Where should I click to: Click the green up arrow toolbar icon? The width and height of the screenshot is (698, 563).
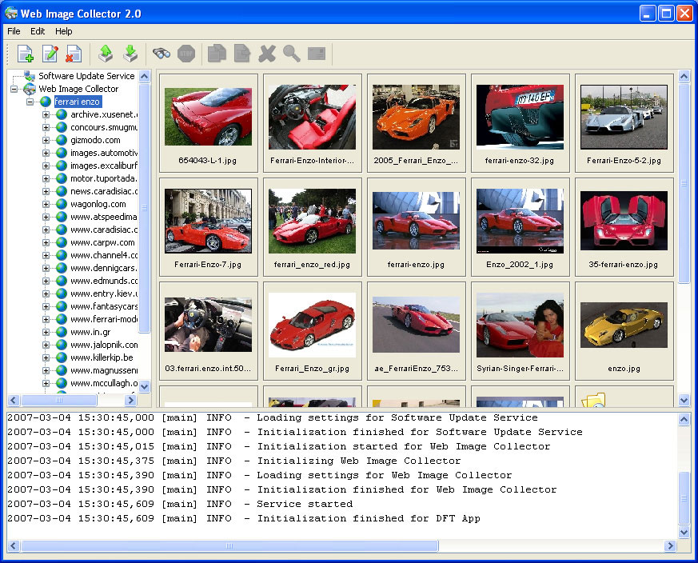click(106, 54)
